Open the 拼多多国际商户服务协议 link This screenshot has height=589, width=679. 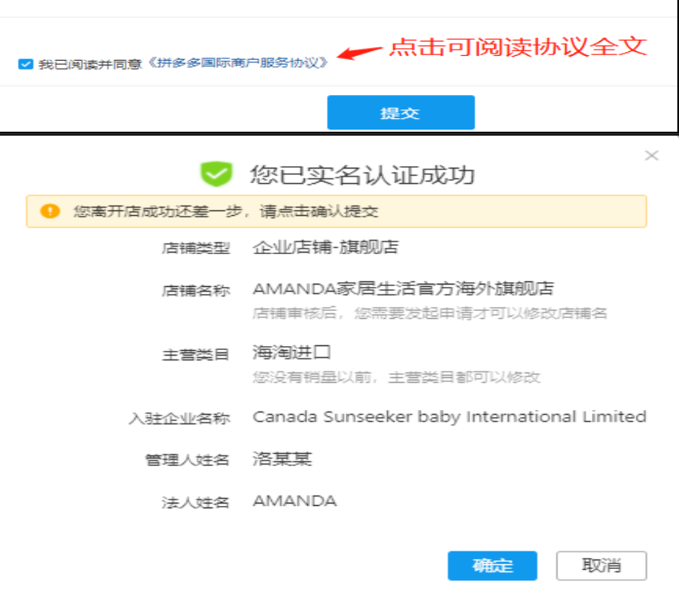[238, 62]
